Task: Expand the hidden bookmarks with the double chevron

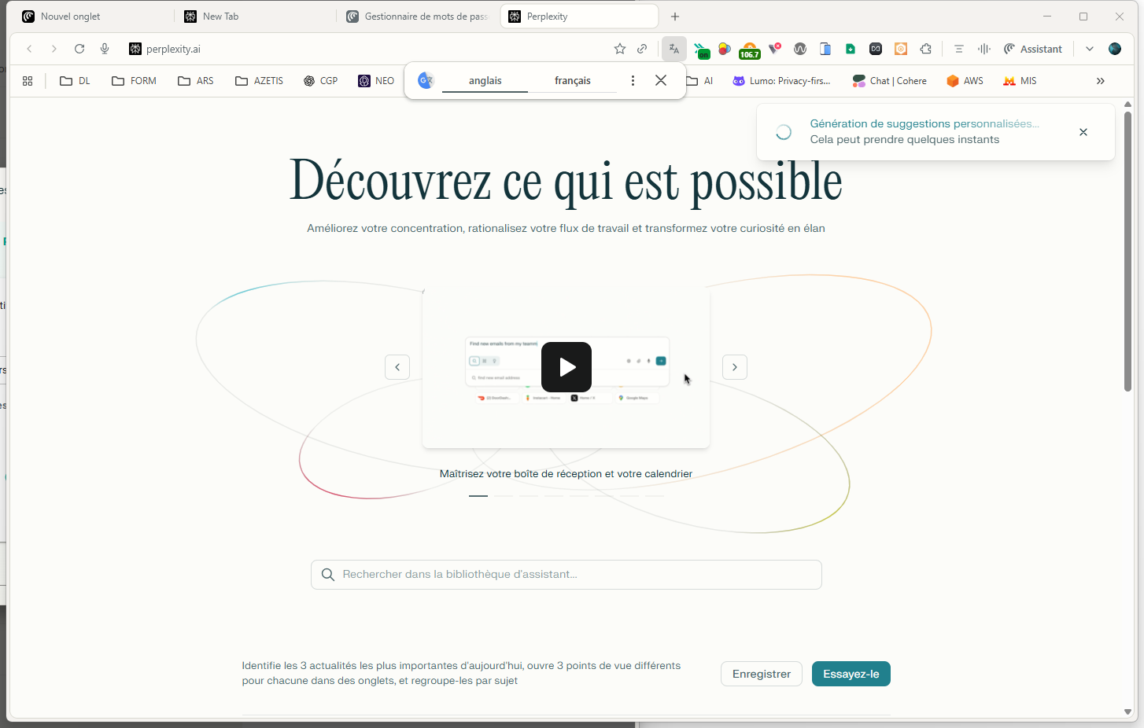Action: tap(1100, 80)
